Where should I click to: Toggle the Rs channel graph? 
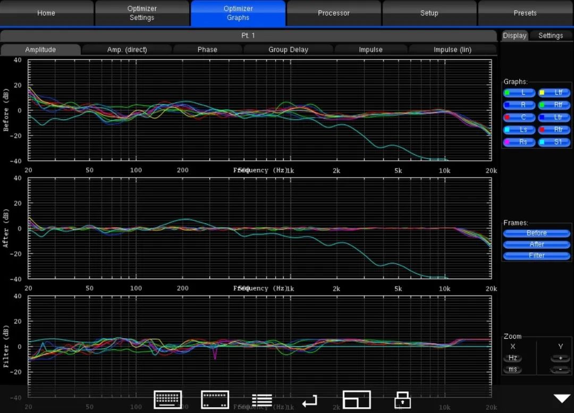click(x=519, y=142)
